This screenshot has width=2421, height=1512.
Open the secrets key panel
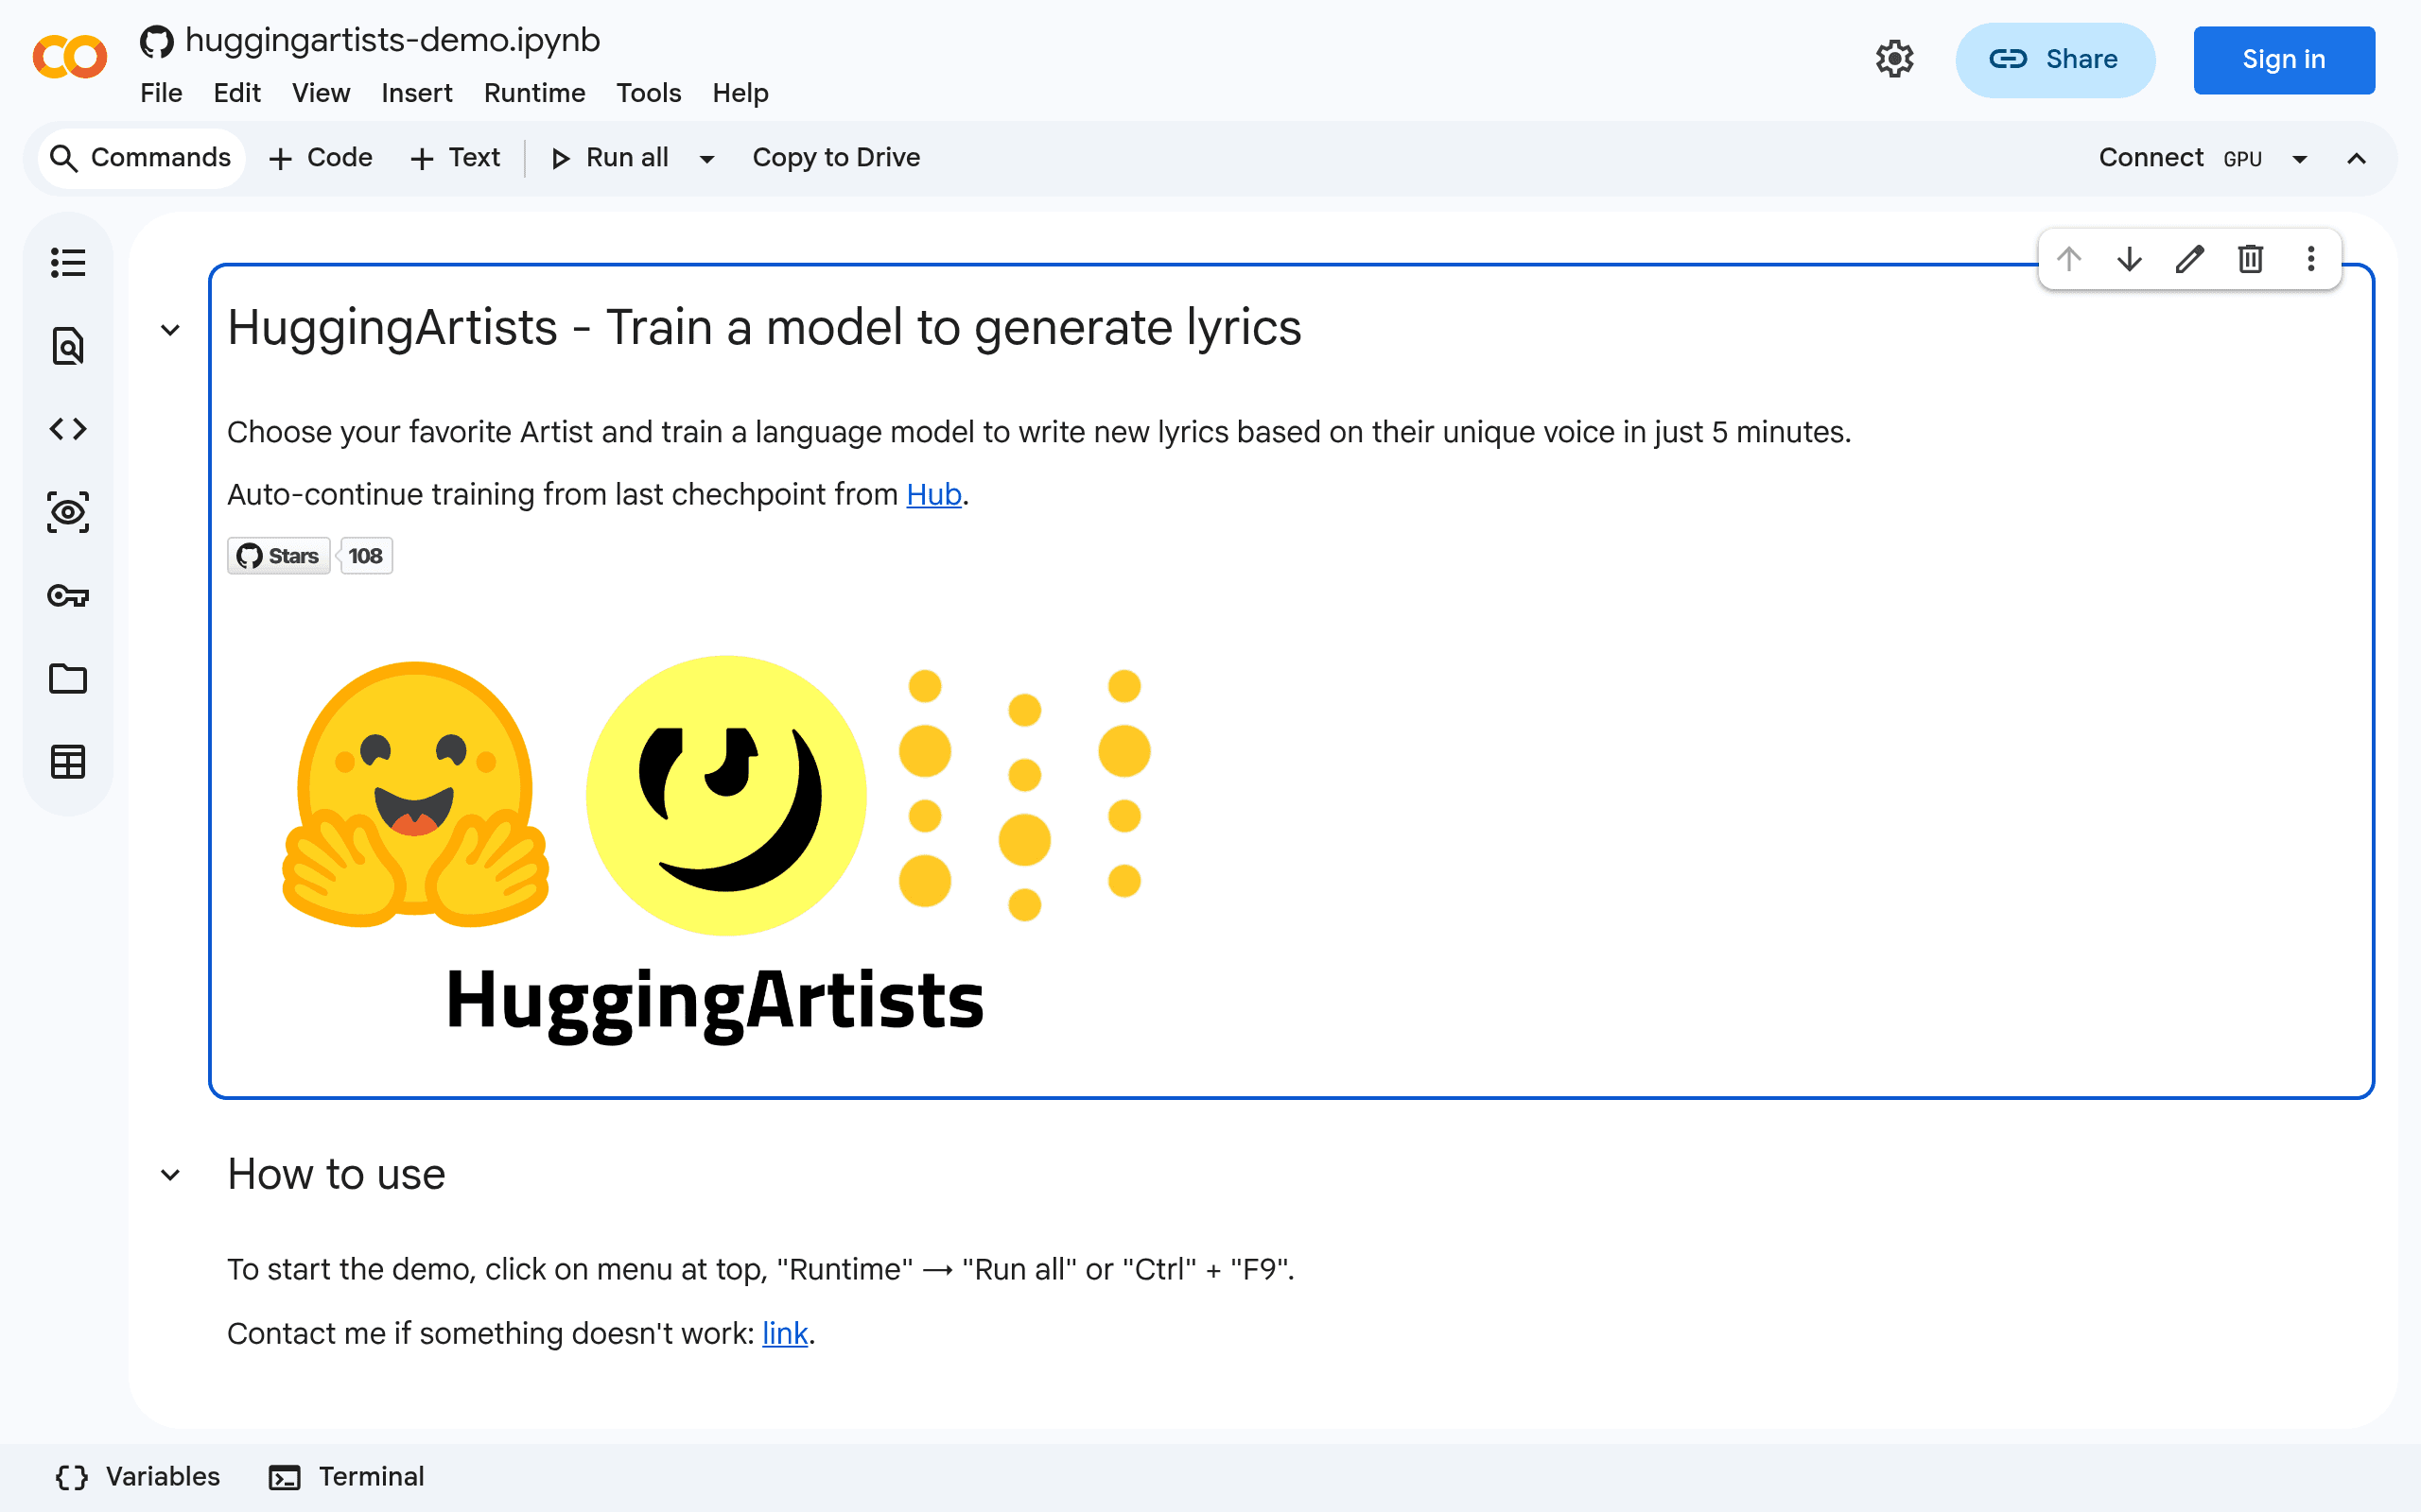pos(68,596)
